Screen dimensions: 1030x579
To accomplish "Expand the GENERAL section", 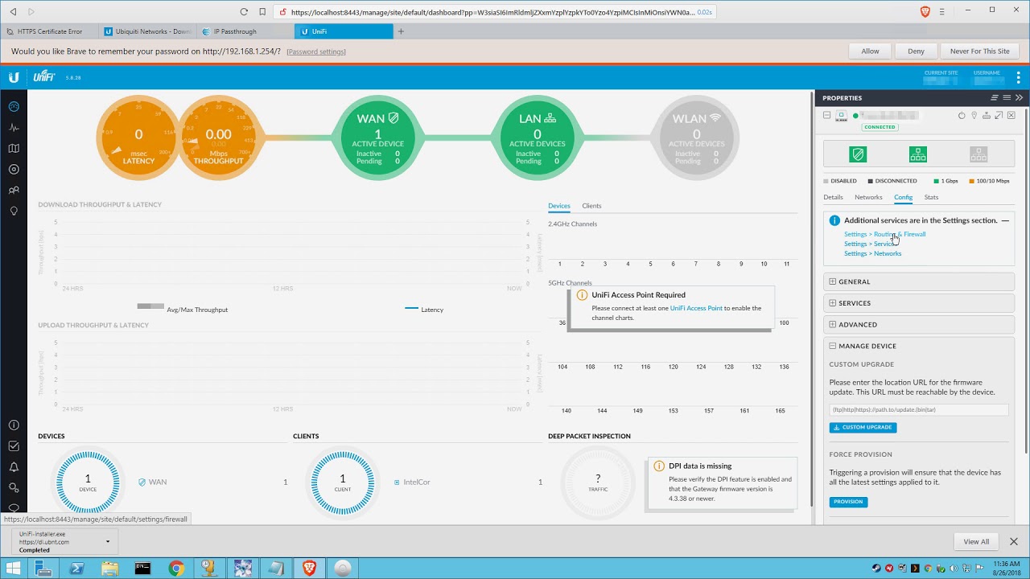I will click(x=919, y=281).
